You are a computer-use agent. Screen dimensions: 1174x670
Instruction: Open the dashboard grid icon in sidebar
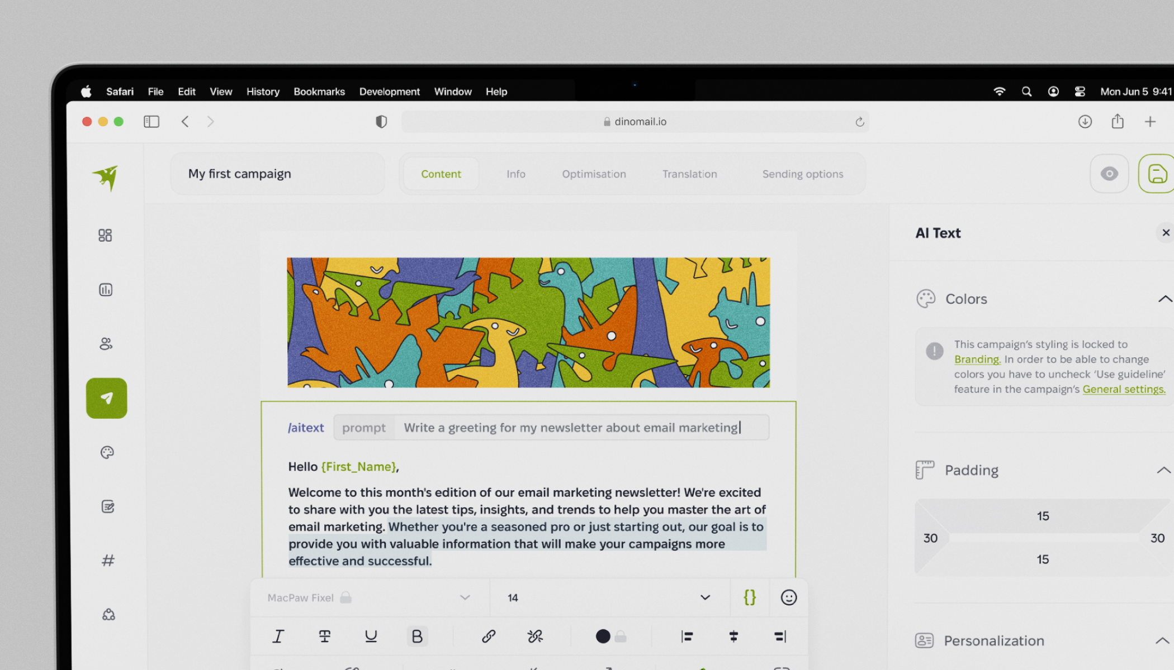pos(105,235)
